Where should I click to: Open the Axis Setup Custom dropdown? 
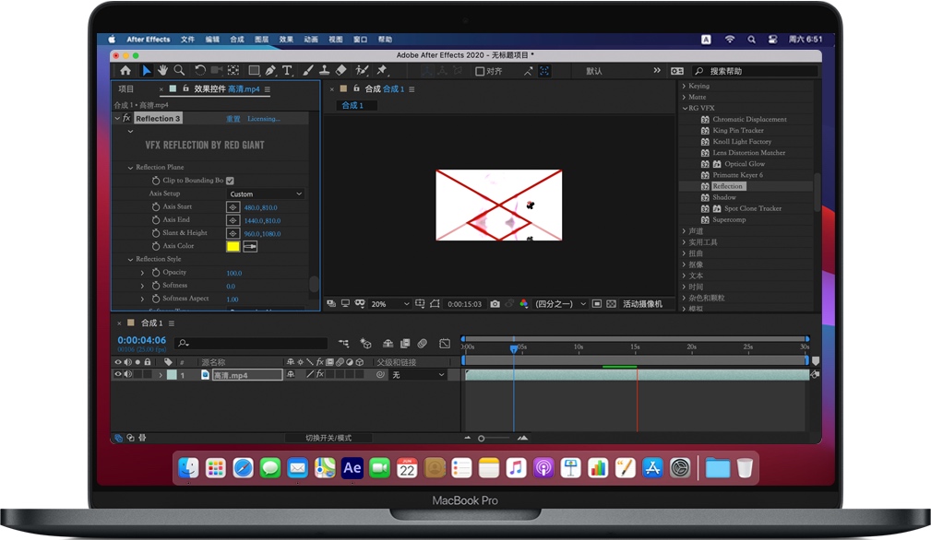click(264, 193)
